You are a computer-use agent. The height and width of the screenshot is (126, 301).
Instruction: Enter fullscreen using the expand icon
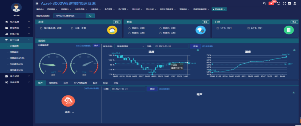pyautogui.click(x=284, y=3)
